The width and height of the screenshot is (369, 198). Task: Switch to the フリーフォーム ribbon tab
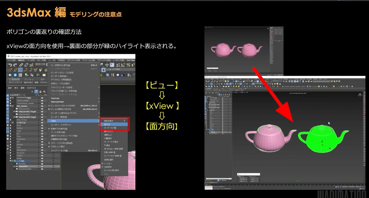tap(29, 80)
